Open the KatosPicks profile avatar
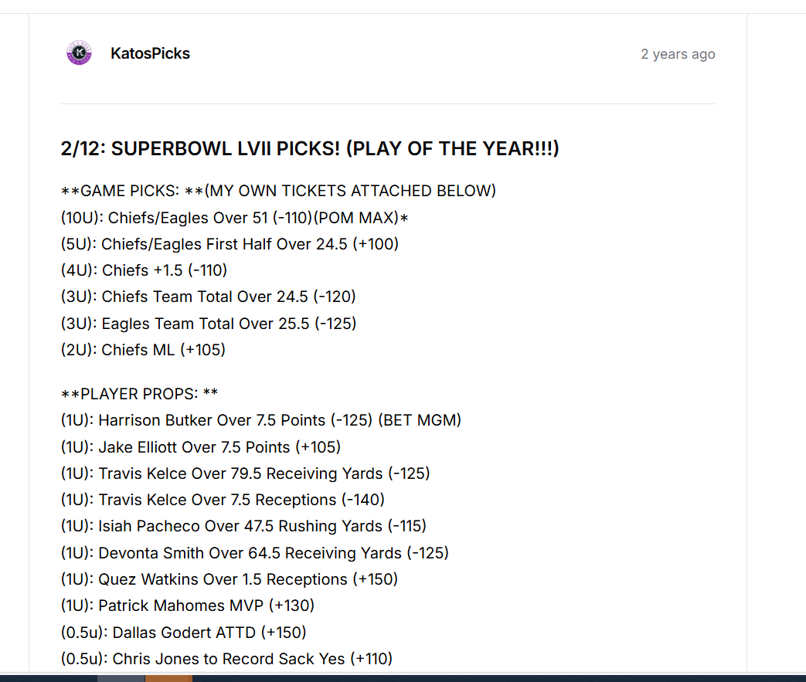The width and height of the screenshot is (806, 682). tap(79, 53)
